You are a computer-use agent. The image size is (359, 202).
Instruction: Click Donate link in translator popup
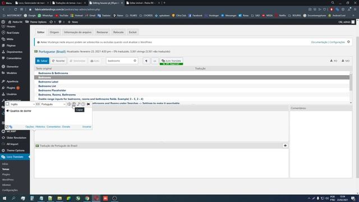click(x=66, y=127)
